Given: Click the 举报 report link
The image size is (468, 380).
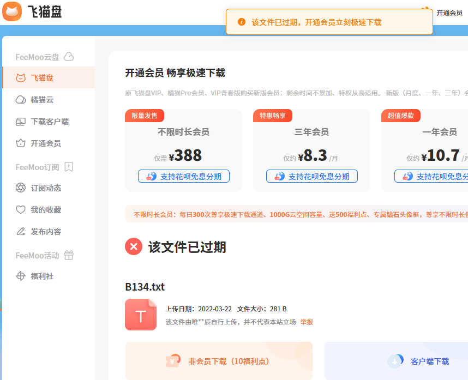Looking at the screenshot, I should pyautogui.click(x=307, y=322).
